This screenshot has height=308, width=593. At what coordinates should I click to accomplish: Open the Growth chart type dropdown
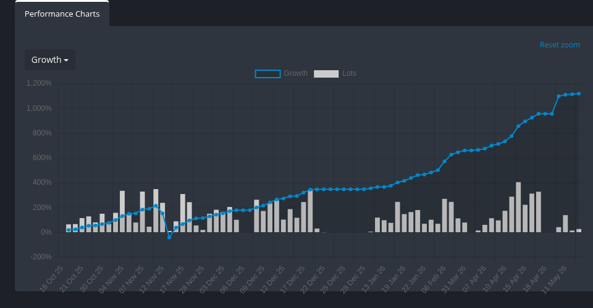click(x=50, y=60)
